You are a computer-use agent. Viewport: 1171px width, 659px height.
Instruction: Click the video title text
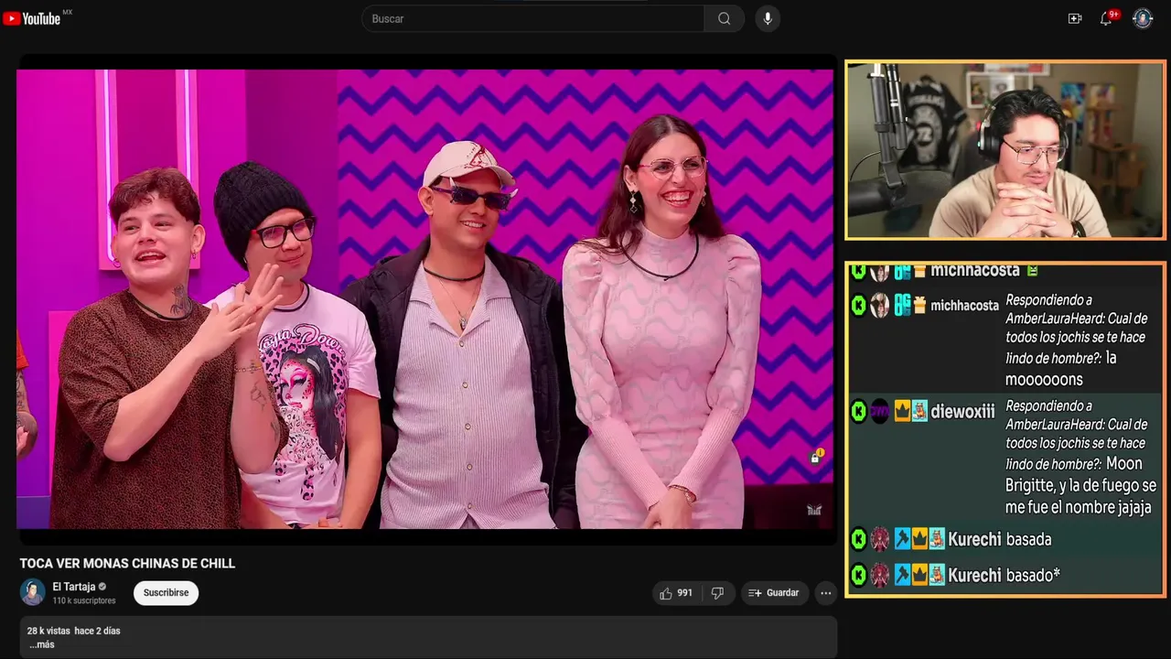click(x=127, y=564)
